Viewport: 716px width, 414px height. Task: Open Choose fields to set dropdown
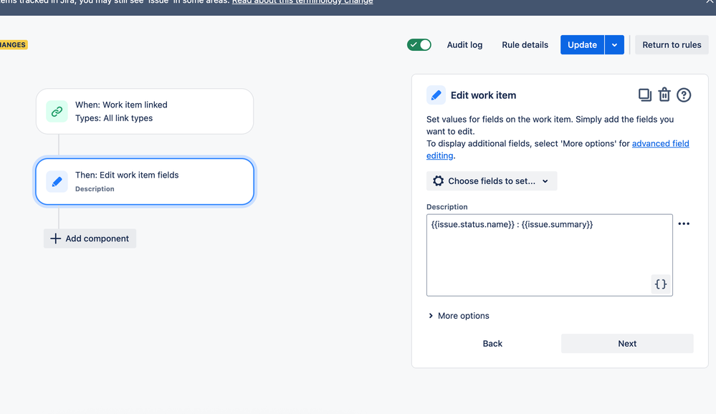pyautogui.click(x=492, y=180)
